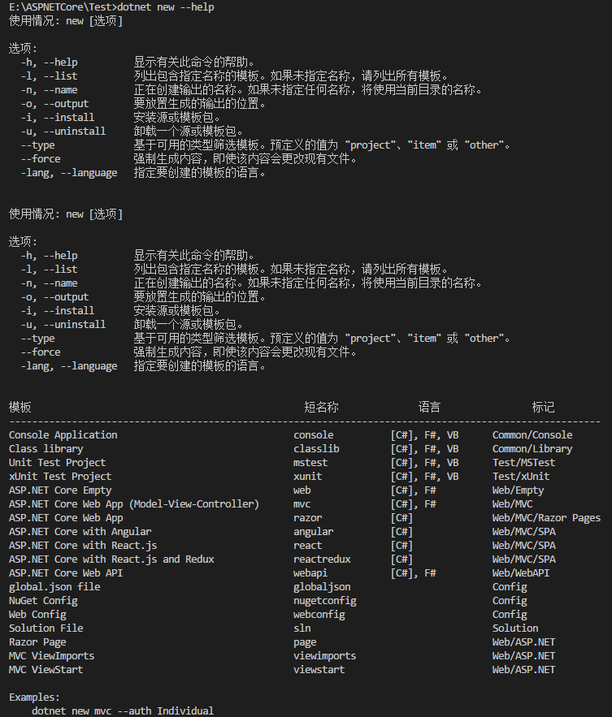
Task: Select the 'classlib' short name
Action: [316, 448]
